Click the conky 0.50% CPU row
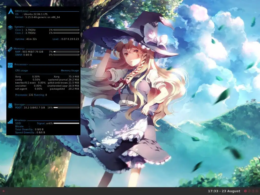This screenshot has width=260, height=195. [28, 80]
